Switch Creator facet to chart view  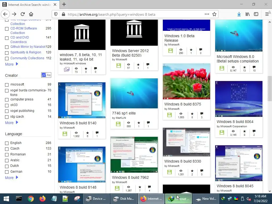[x=44, y=75]
